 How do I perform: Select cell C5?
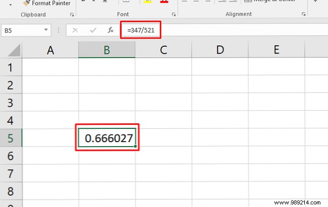163,137
